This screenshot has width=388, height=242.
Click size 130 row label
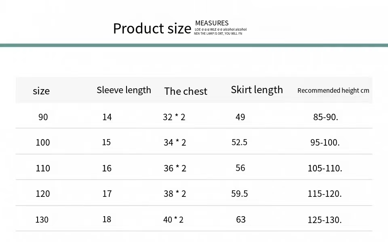42,220
